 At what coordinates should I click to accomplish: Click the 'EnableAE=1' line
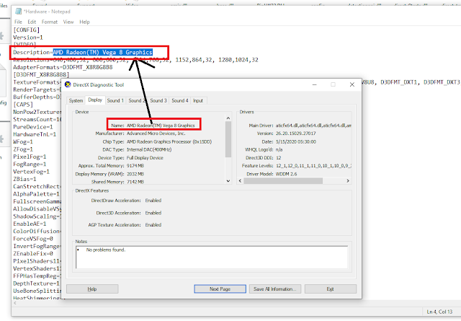(x=30, y=224)
